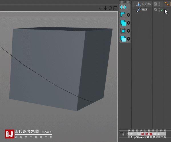The width and height of the screenshot is (171, 142).
Task: Click the layer swatch of 样条
Action: 155,10
